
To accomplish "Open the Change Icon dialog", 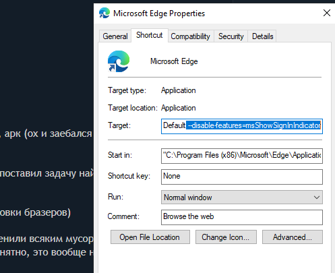I will pos(226,237).
